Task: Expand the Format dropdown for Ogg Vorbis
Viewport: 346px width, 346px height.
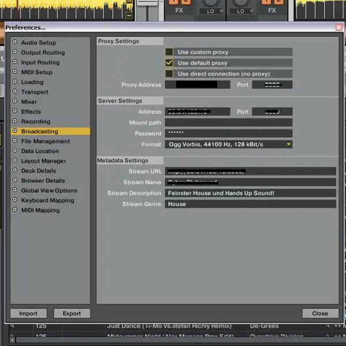Action: click(288, 144)
